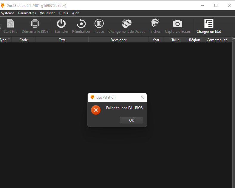This screenshot has width=235, height=188.
Task: Open the Visualiser menu
Action: point(47,13)
